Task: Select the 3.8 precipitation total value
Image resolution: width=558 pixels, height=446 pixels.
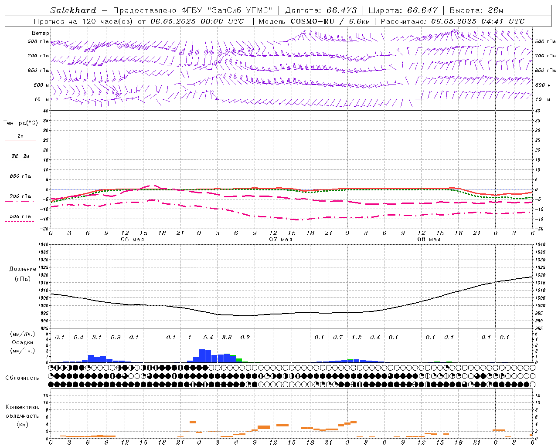Action: click(227, 338)
